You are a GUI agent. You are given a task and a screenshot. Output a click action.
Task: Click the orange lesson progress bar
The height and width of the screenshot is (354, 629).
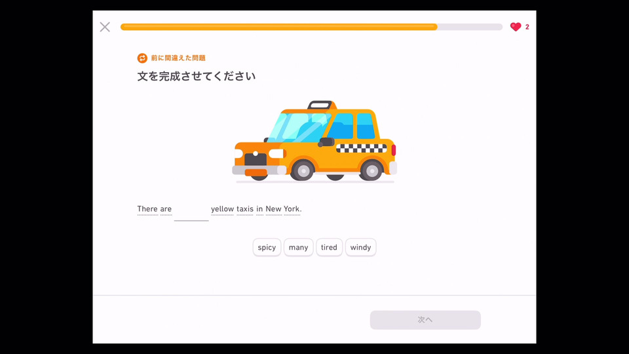[x=311, y=27]
